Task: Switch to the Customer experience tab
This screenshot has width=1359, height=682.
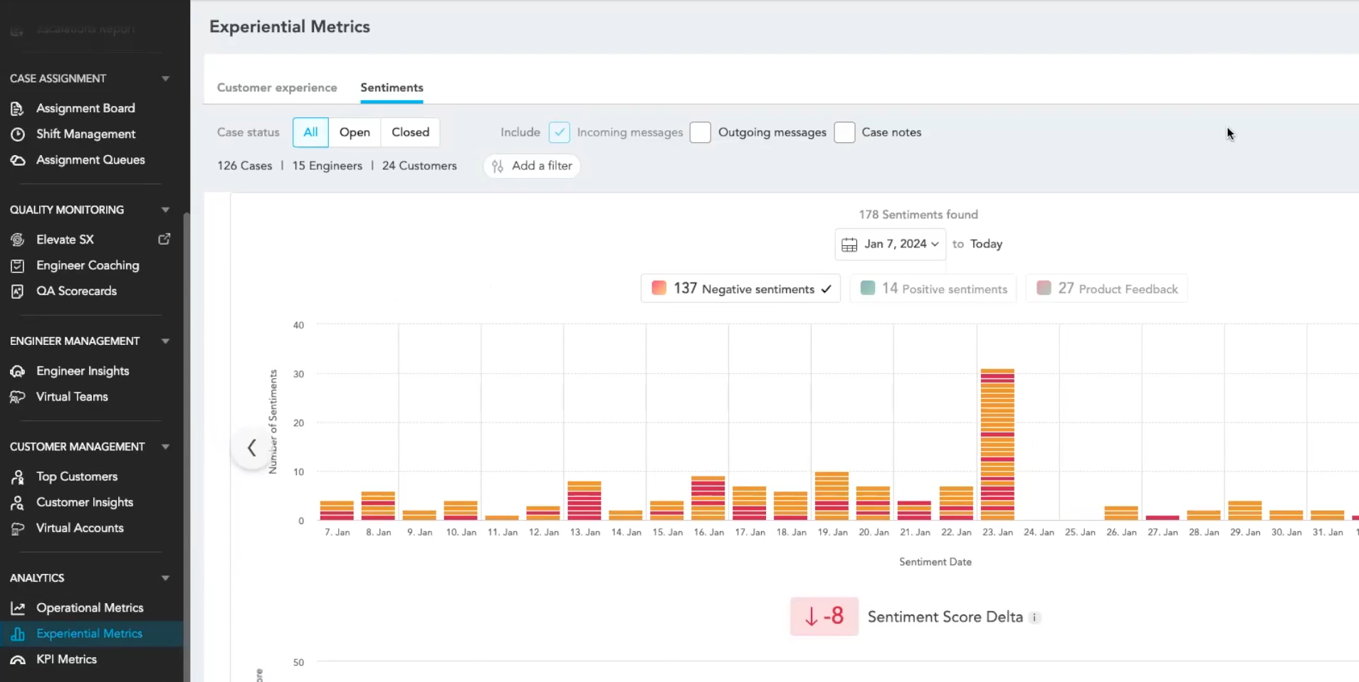Action: click(277, 87)
